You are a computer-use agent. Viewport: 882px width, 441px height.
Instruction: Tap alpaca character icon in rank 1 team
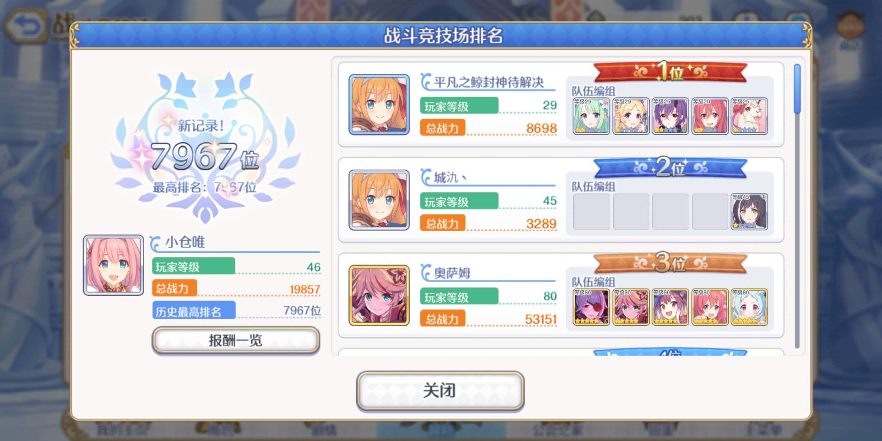click(x=749, y=116)
